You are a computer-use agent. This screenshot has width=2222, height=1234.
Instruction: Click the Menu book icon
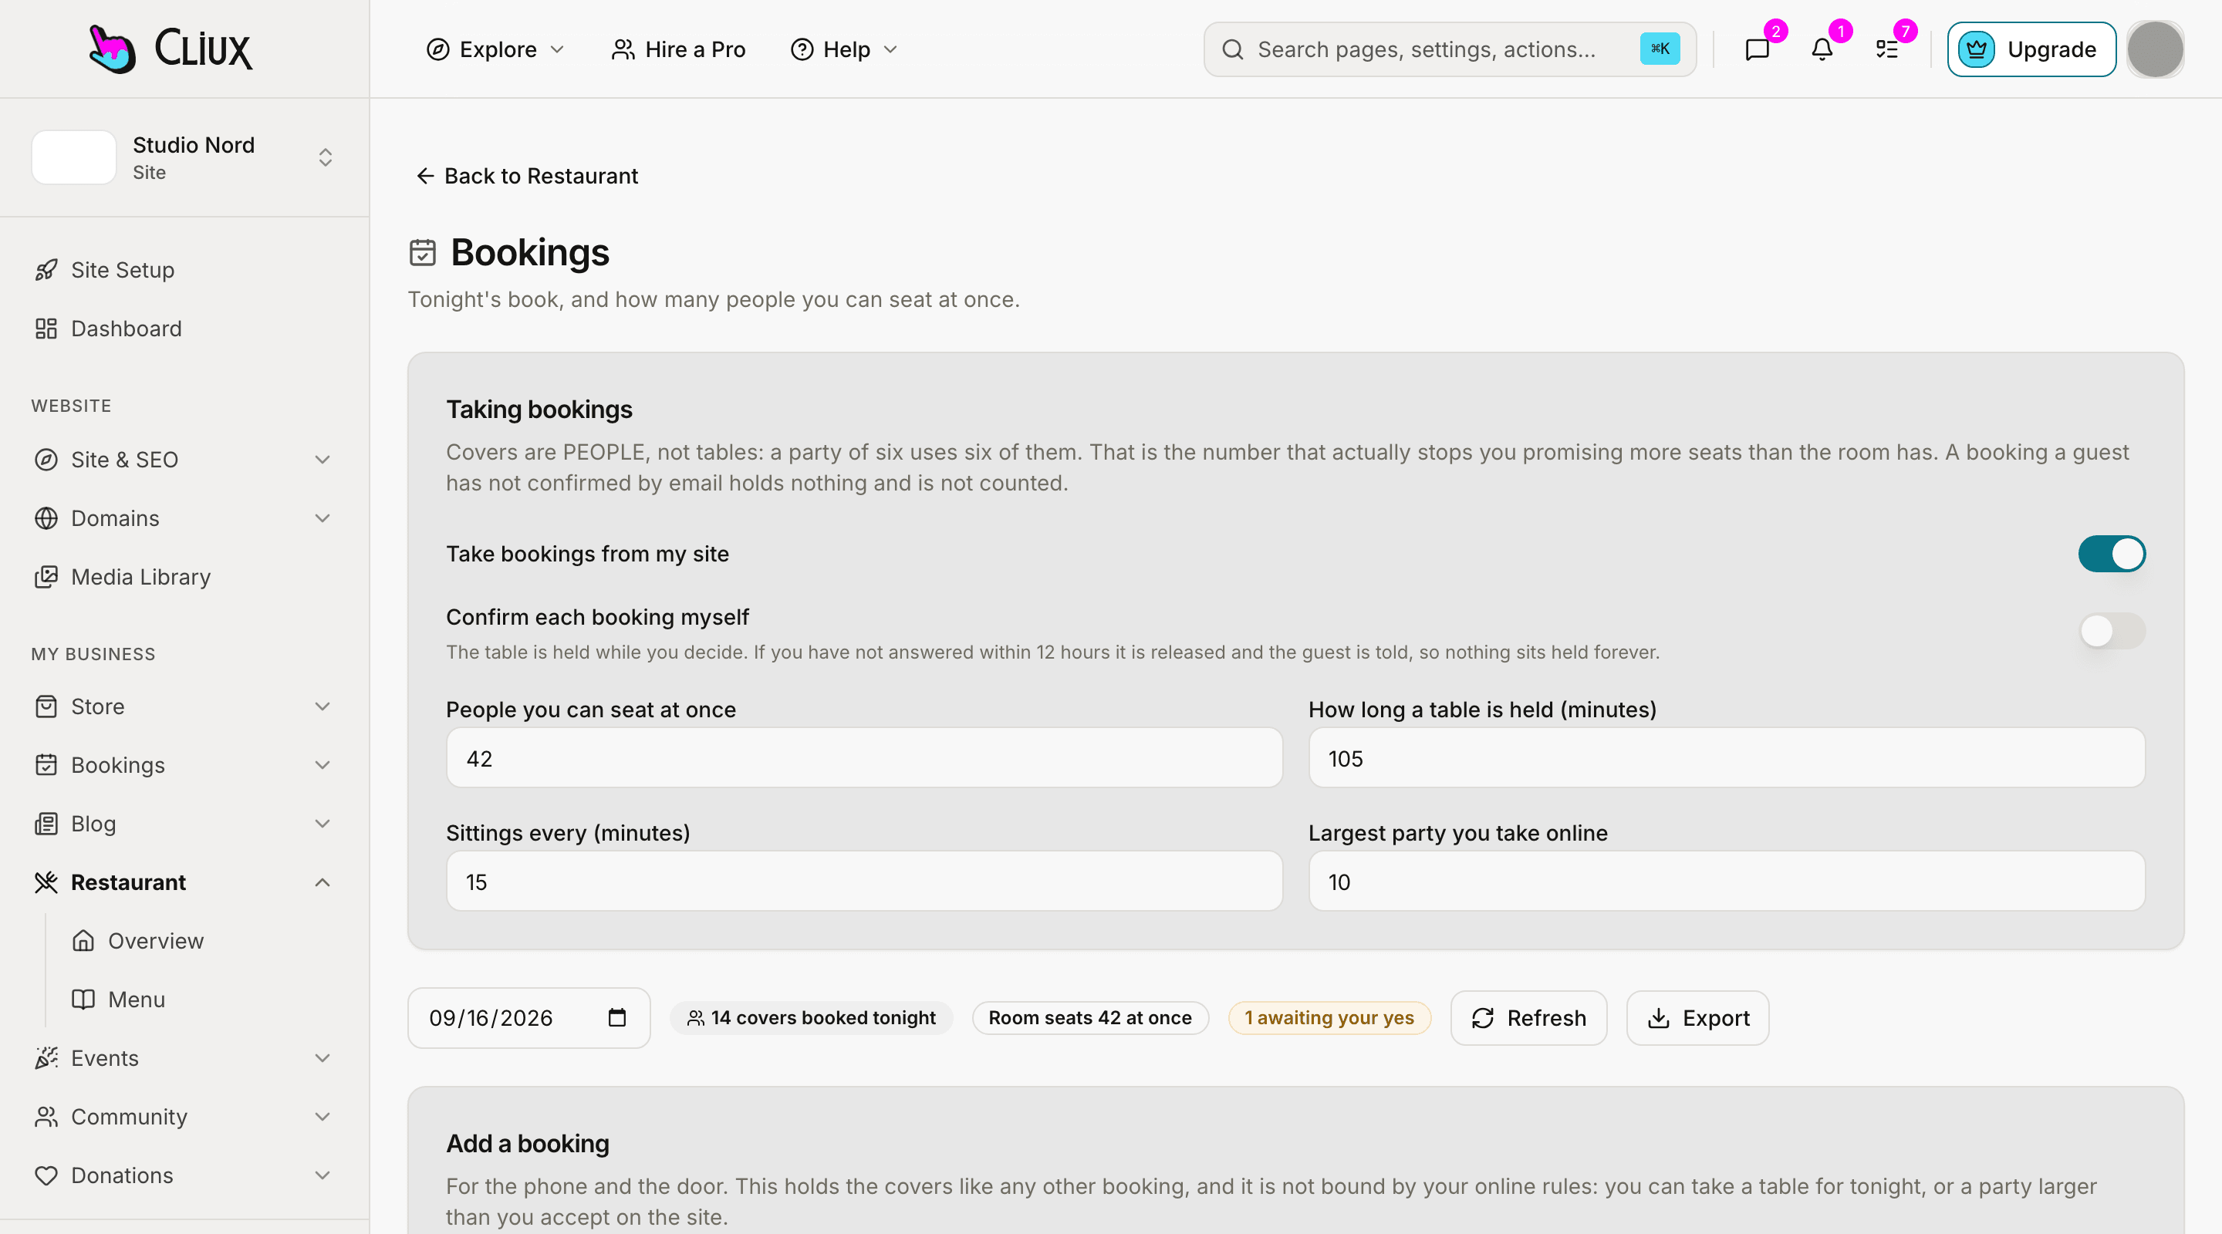pyautogui.click(x=83, y=1000)
